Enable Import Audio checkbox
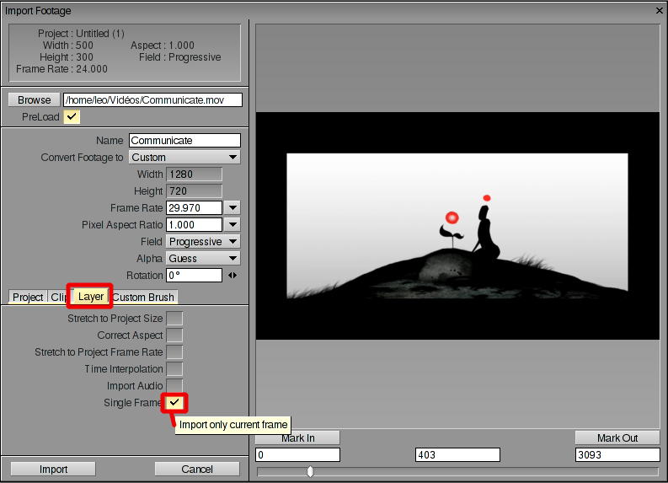This screenshot has width=668, height=483. pos(174,385)
